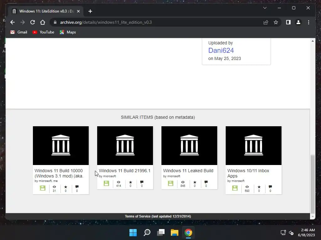
Task: Open File Explorer from the taskbar
Action: 175,232
